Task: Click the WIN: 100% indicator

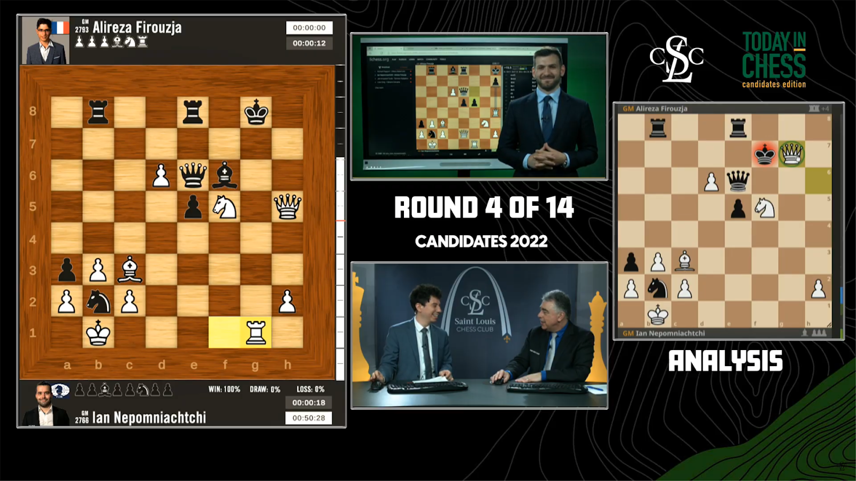Action: 224,389
